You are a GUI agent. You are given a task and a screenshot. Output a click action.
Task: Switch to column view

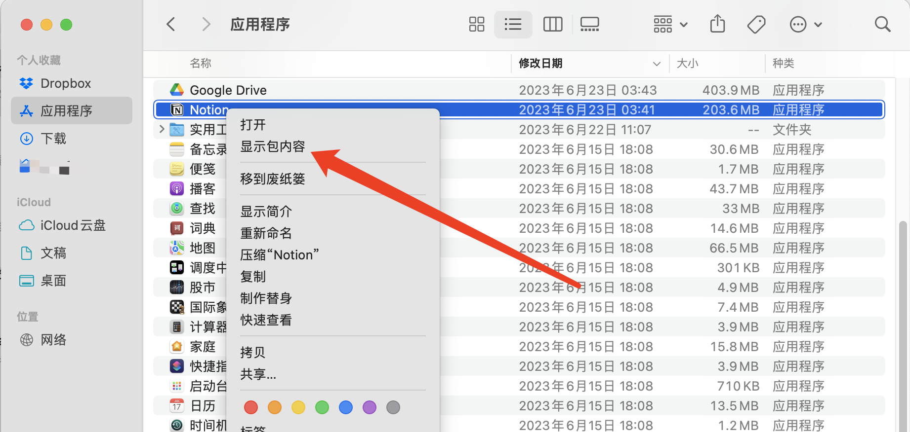[552, 24]
